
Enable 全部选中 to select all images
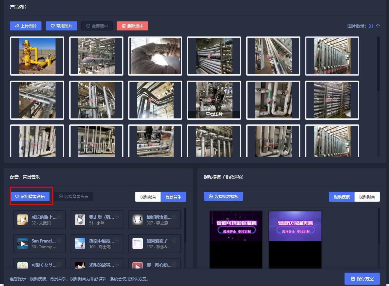[97, 26]
